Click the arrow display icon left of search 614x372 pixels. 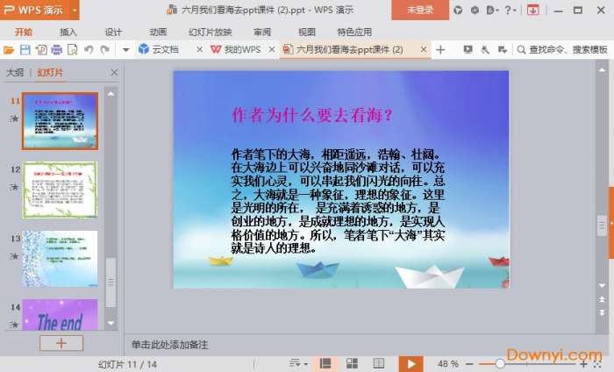[503, 50]
